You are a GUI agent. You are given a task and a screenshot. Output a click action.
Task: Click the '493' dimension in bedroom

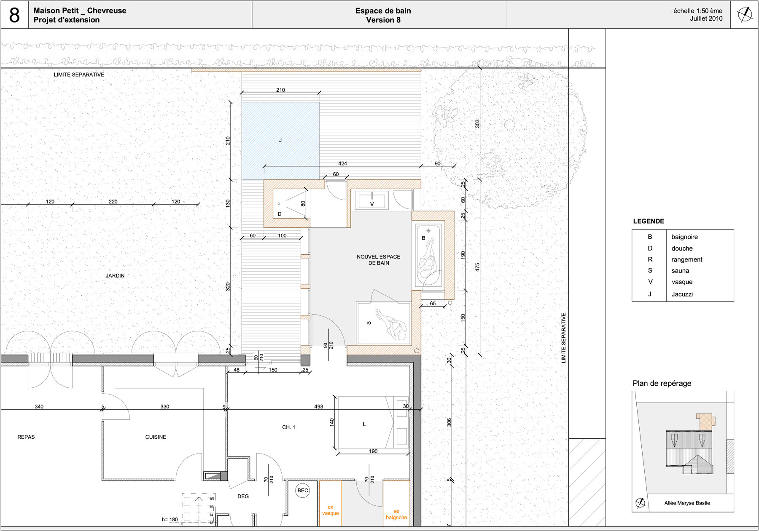coord(319,407)
